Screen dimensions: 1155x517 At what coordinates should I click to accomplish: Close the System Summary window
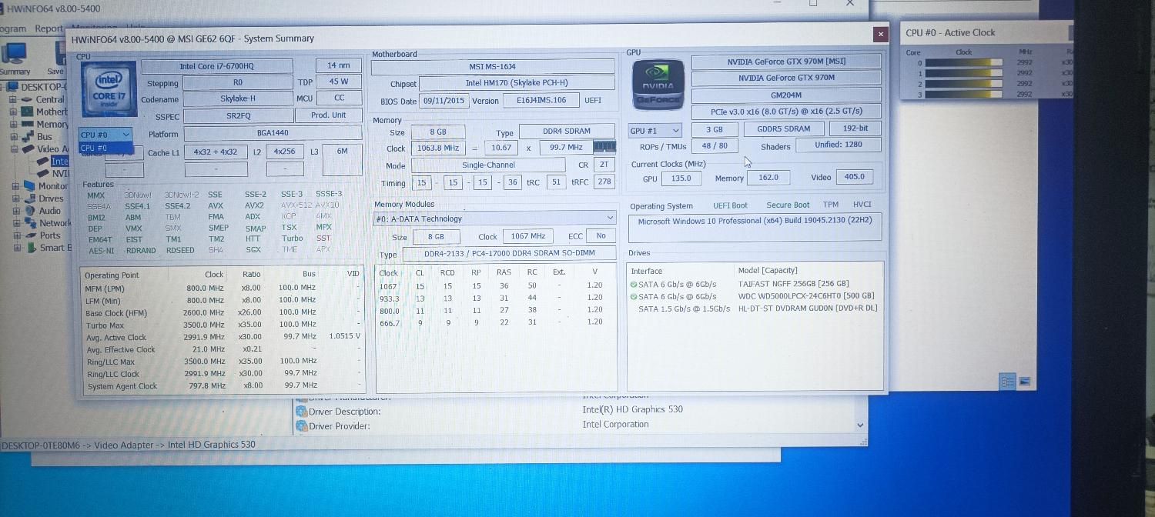(x=880, y=35)
